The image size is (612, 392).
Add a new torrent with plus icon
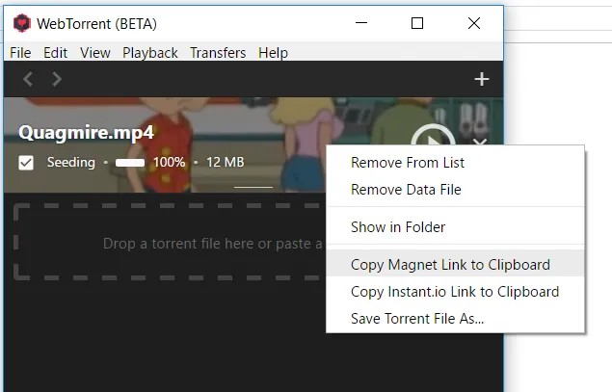click(x=482, y=79)
